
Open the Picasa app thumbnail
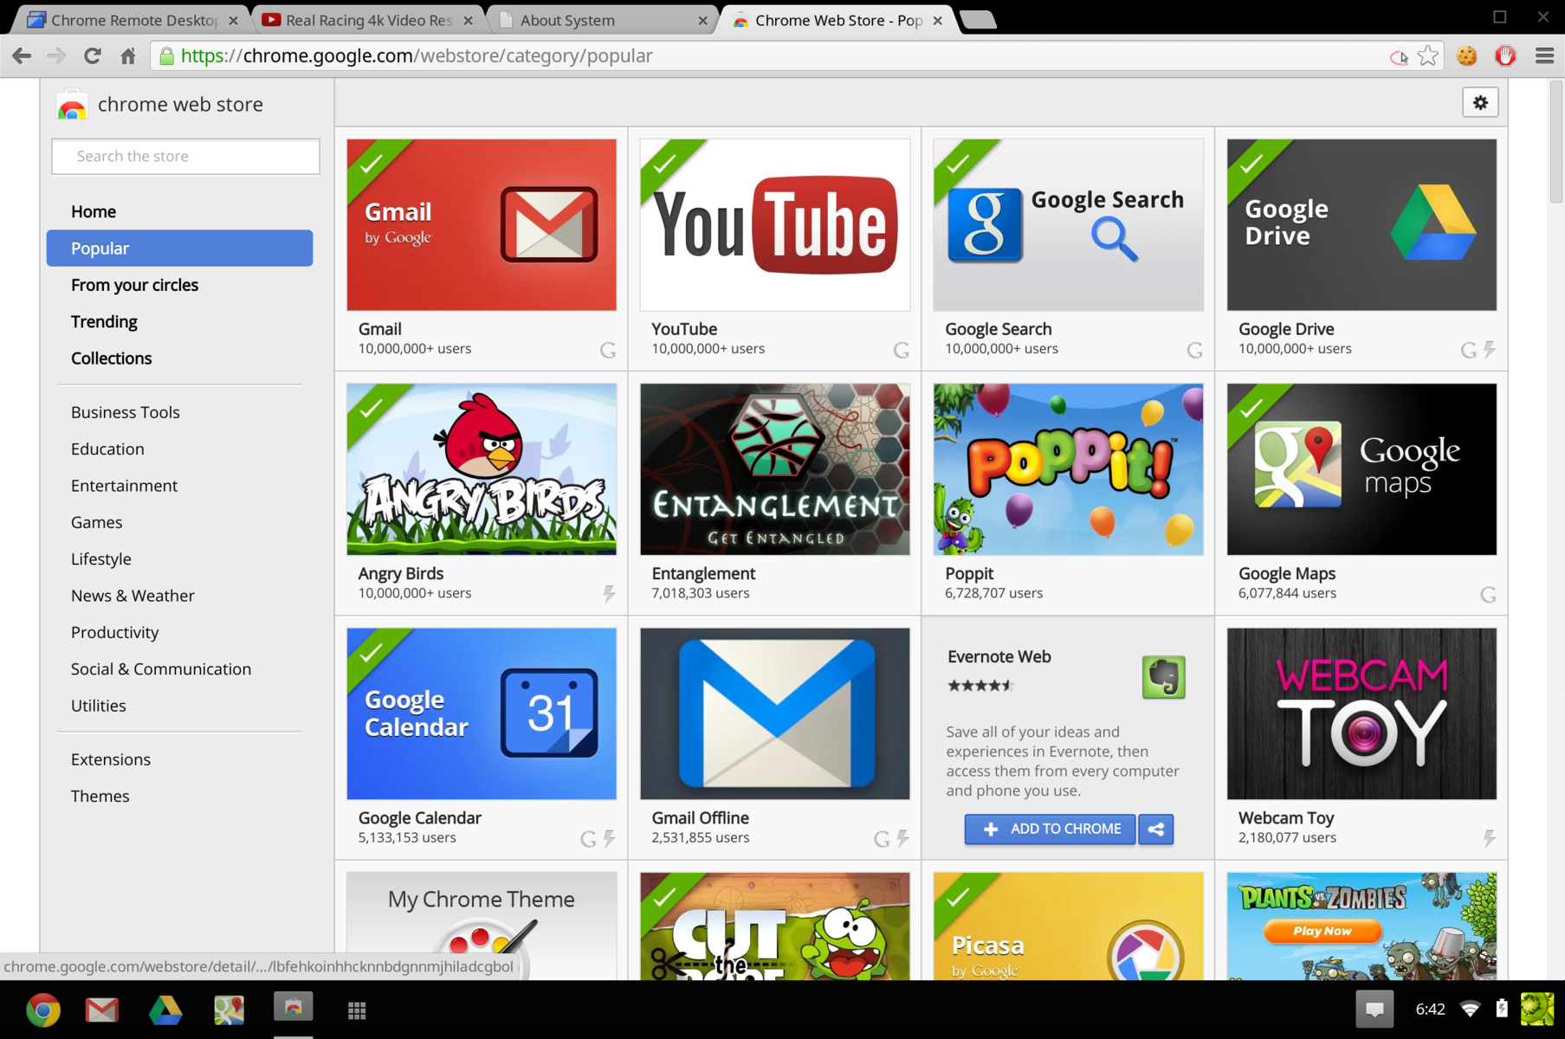pos(1068,926)
